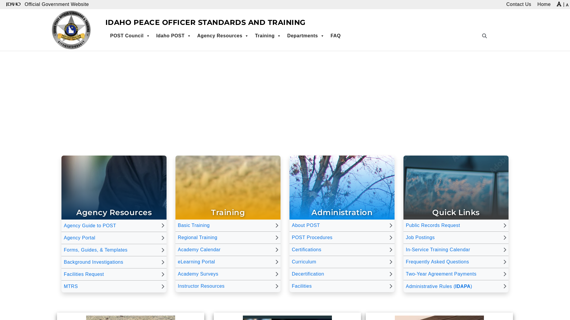Image resolution: width=570 pixels, height=320 pixels.
Task: Increase text size with large A icon
Action: 559,4
